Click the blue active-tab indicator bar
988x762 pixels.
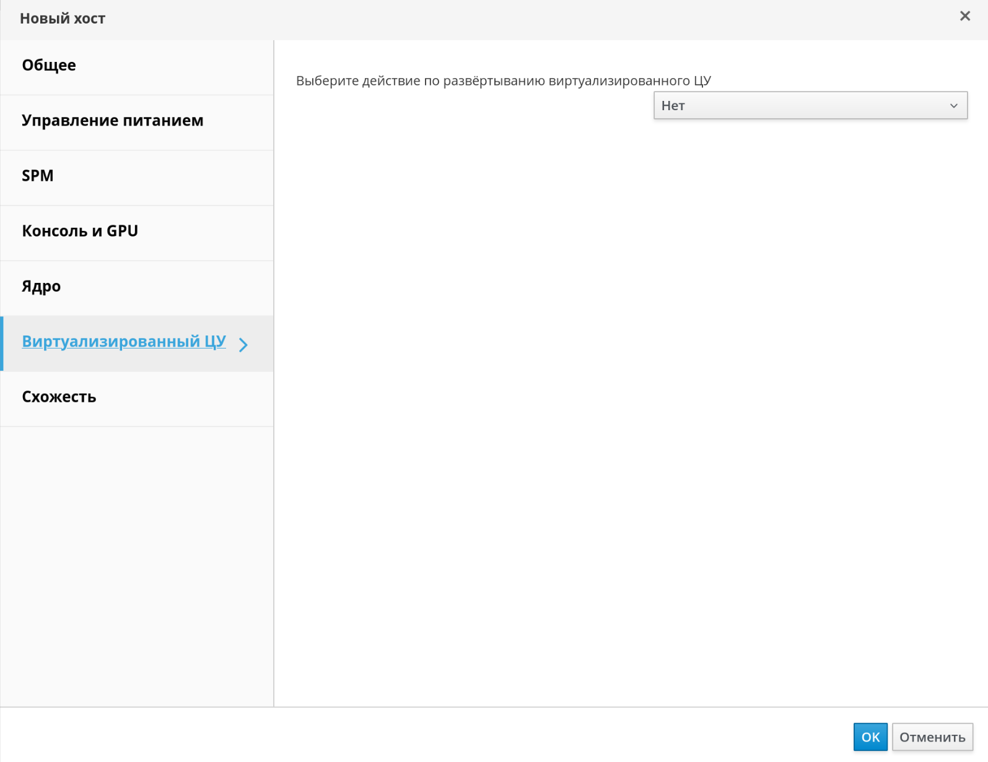(x=2, y=344)
